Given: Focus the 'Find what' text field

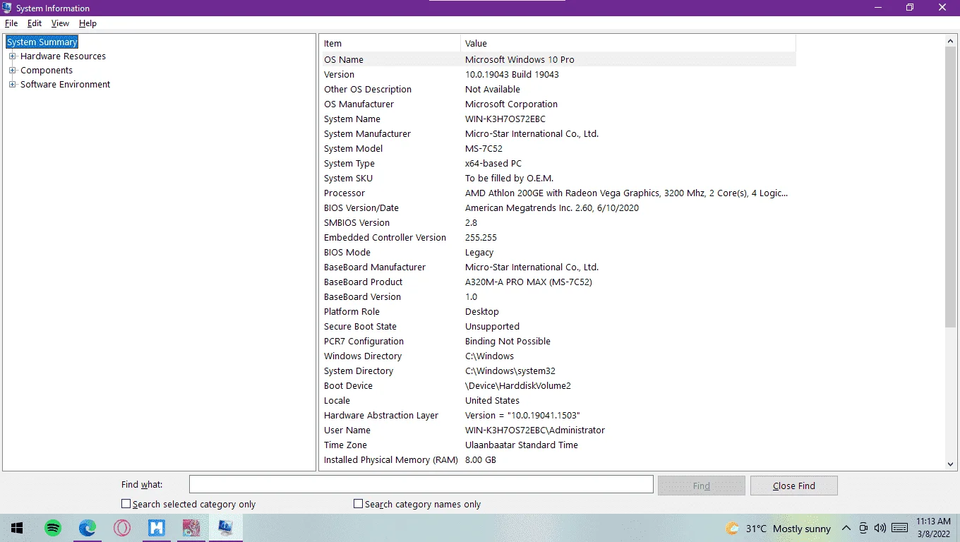Looking at the screenshot, I should point(421,484).
